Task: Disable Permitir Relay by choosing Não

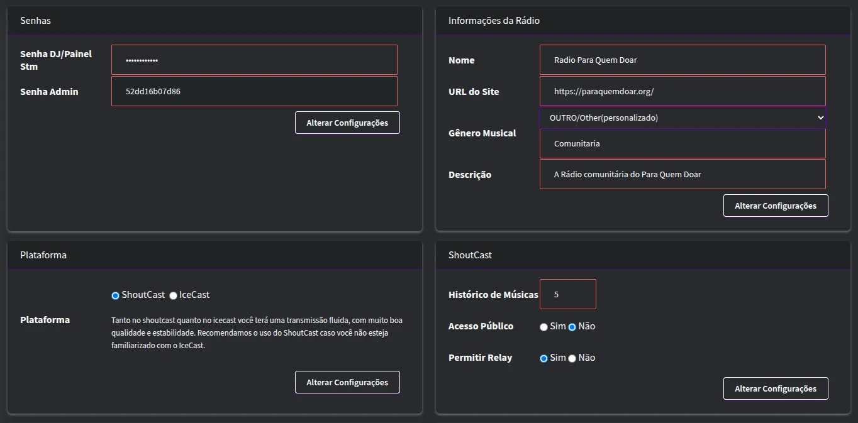Action: 572,358
